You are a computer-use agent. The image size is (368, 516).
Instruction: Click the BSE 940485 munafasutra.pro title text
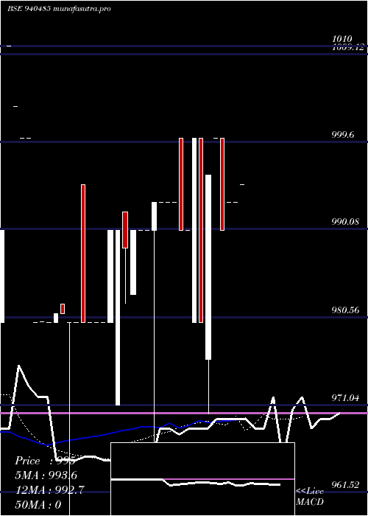(59, 9)
